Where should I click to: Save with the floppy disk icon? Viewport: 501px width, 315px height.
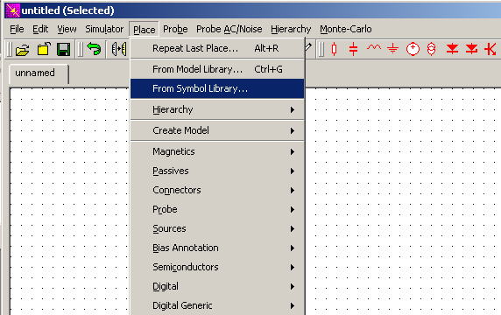pyautogui.click(x=63, y=50)
